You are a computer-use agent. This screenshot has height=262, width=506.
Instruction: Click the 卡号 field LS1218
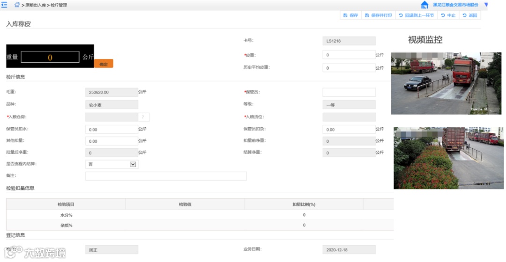click(x=349, y=41)
